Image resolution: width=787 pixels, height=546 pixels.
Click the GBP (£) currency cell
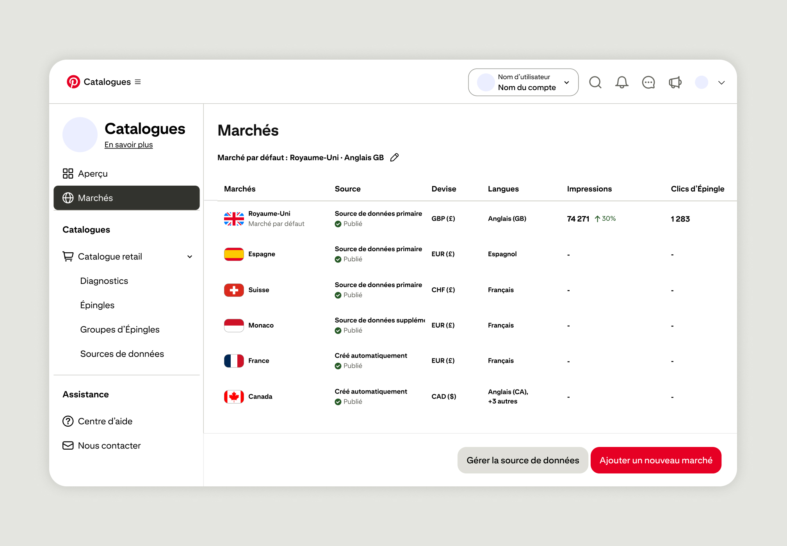(443, 219)
